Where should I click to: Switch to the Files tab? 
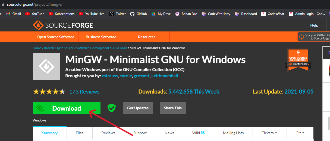[x=80, y=133]
